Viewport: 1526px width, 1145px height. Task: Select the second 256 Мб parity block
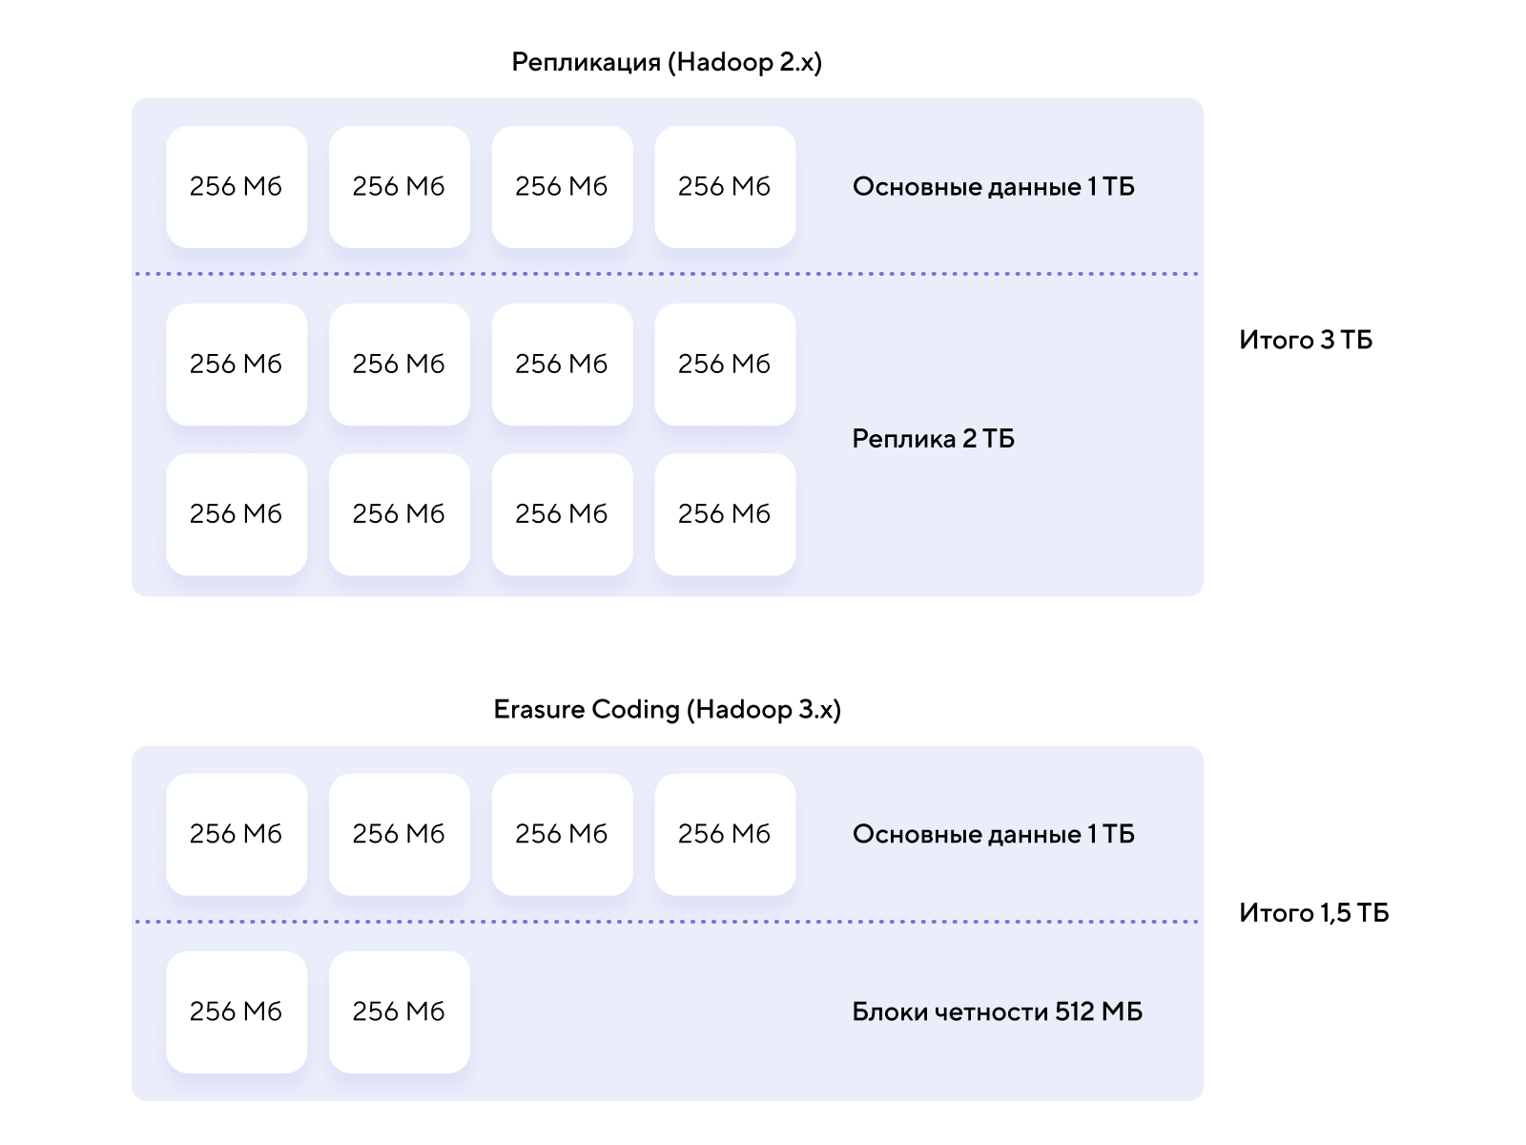400,1012
